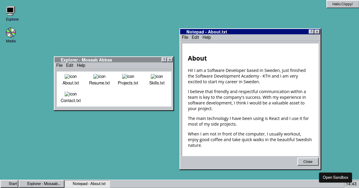Open the Media CD desktop icon
The height and width of the screenshot is (188, 359).
click(x=11, y=33)
